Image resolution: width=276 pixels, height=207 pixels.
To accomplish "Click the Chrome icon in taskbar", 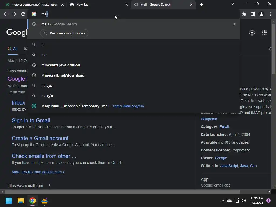I will (33, 201).
